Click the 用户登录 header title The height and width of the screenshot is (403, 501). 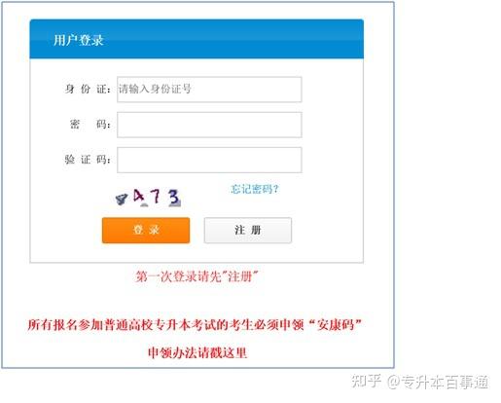tap(78, 40)
